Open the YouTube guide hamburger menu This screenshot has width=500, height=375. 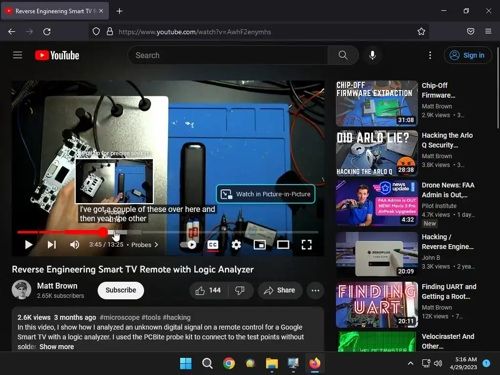click(18, 55)
